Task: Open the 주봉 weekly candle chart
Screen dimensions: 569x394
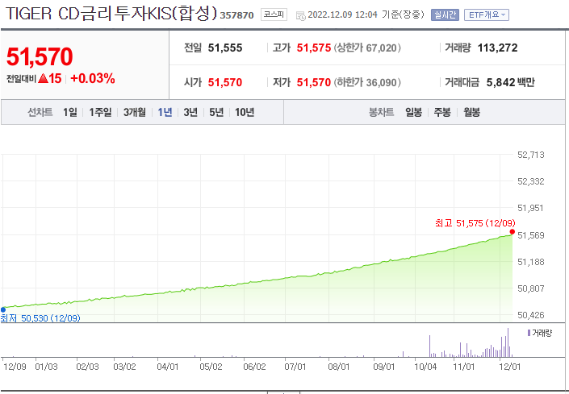Action: tap(442, 112)
